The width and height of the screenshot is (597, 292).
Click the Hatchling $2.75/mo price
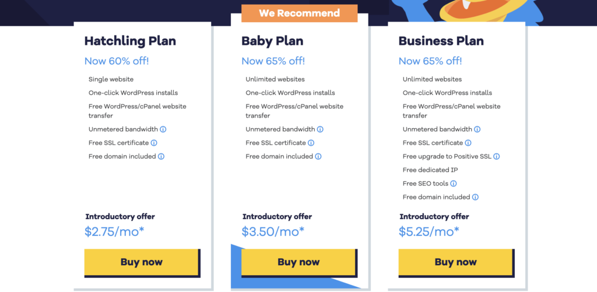[114, 231]
